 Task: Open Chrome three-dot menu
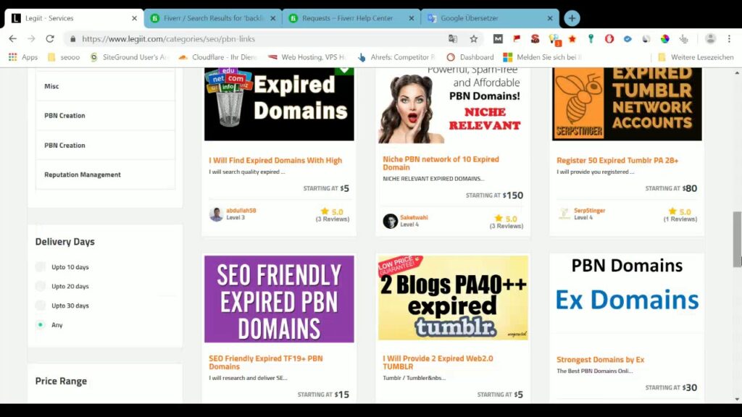(x=729, y=39)
